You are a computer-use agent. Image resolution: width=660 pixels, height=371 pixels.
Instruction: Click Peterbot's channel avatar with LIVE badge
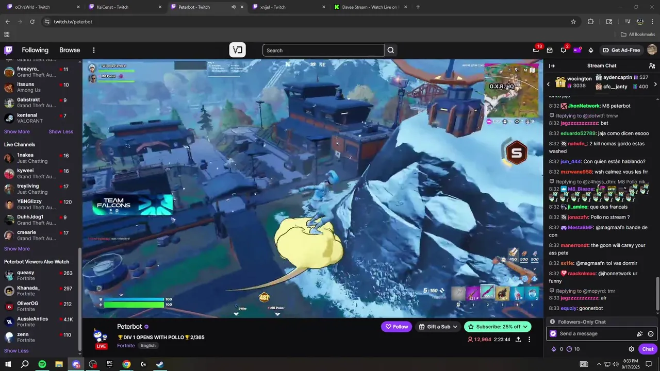101,337
